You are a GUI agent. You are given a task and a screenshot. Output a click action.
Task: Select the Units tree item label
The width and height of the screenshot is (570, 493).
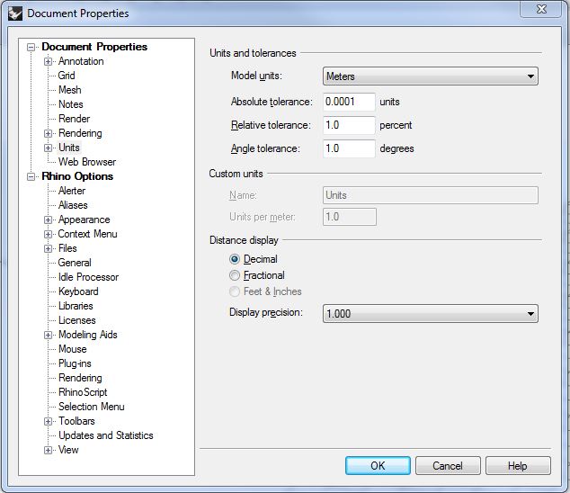coord(69,148)
